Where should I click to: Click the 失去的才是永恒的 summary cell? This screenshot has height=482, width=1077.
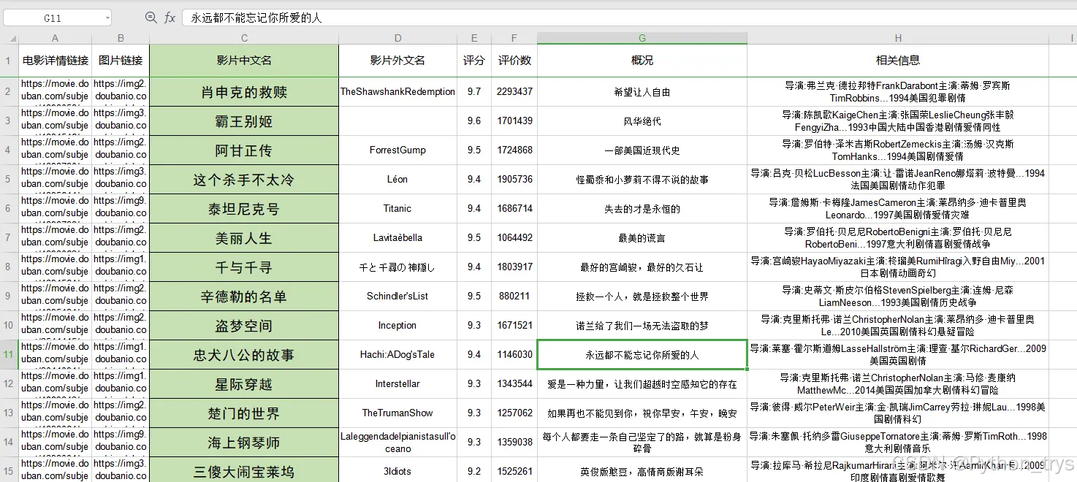click(642, 209)
